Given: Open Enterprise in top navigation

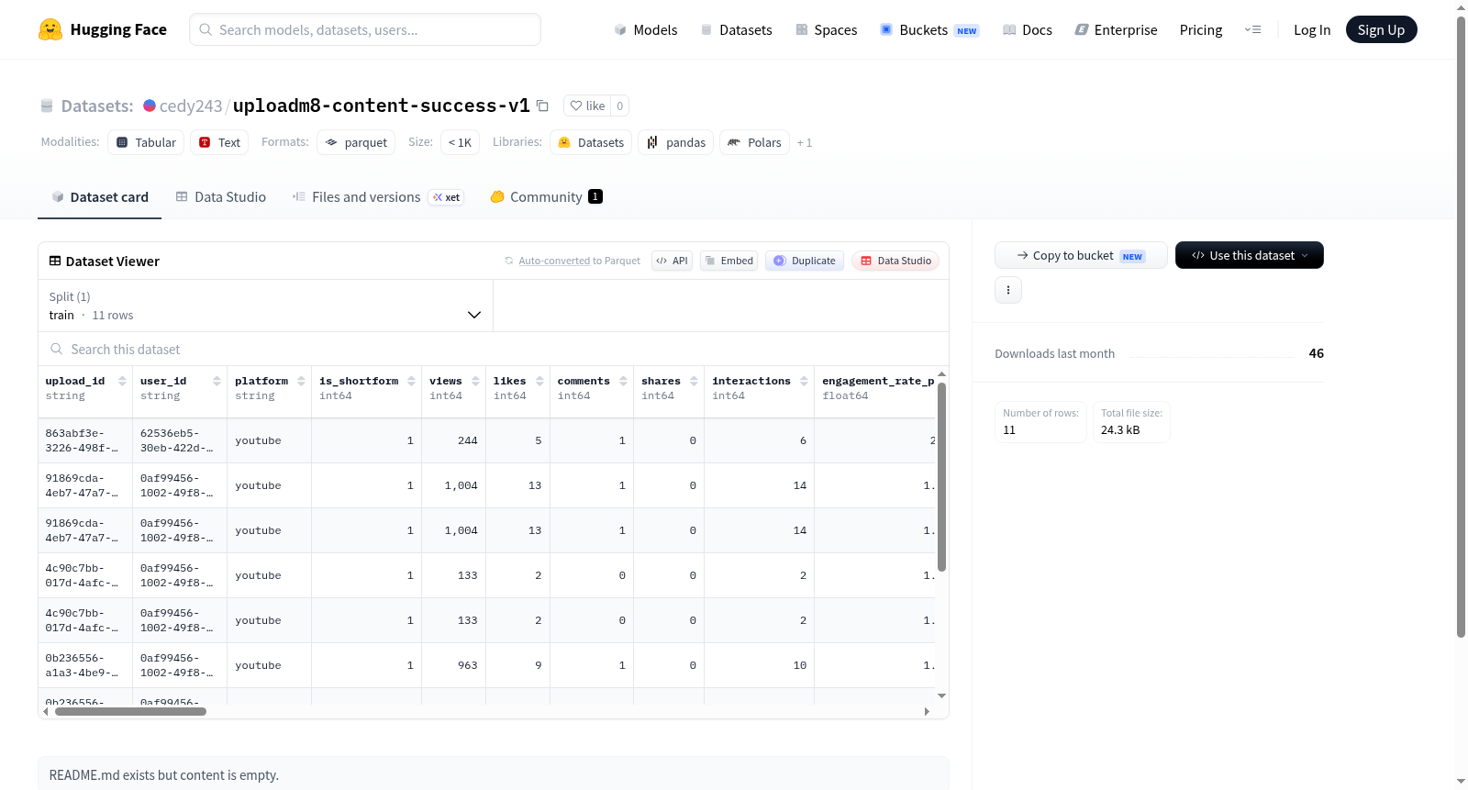Looking at the screenshot, I should pos(1116,29).
